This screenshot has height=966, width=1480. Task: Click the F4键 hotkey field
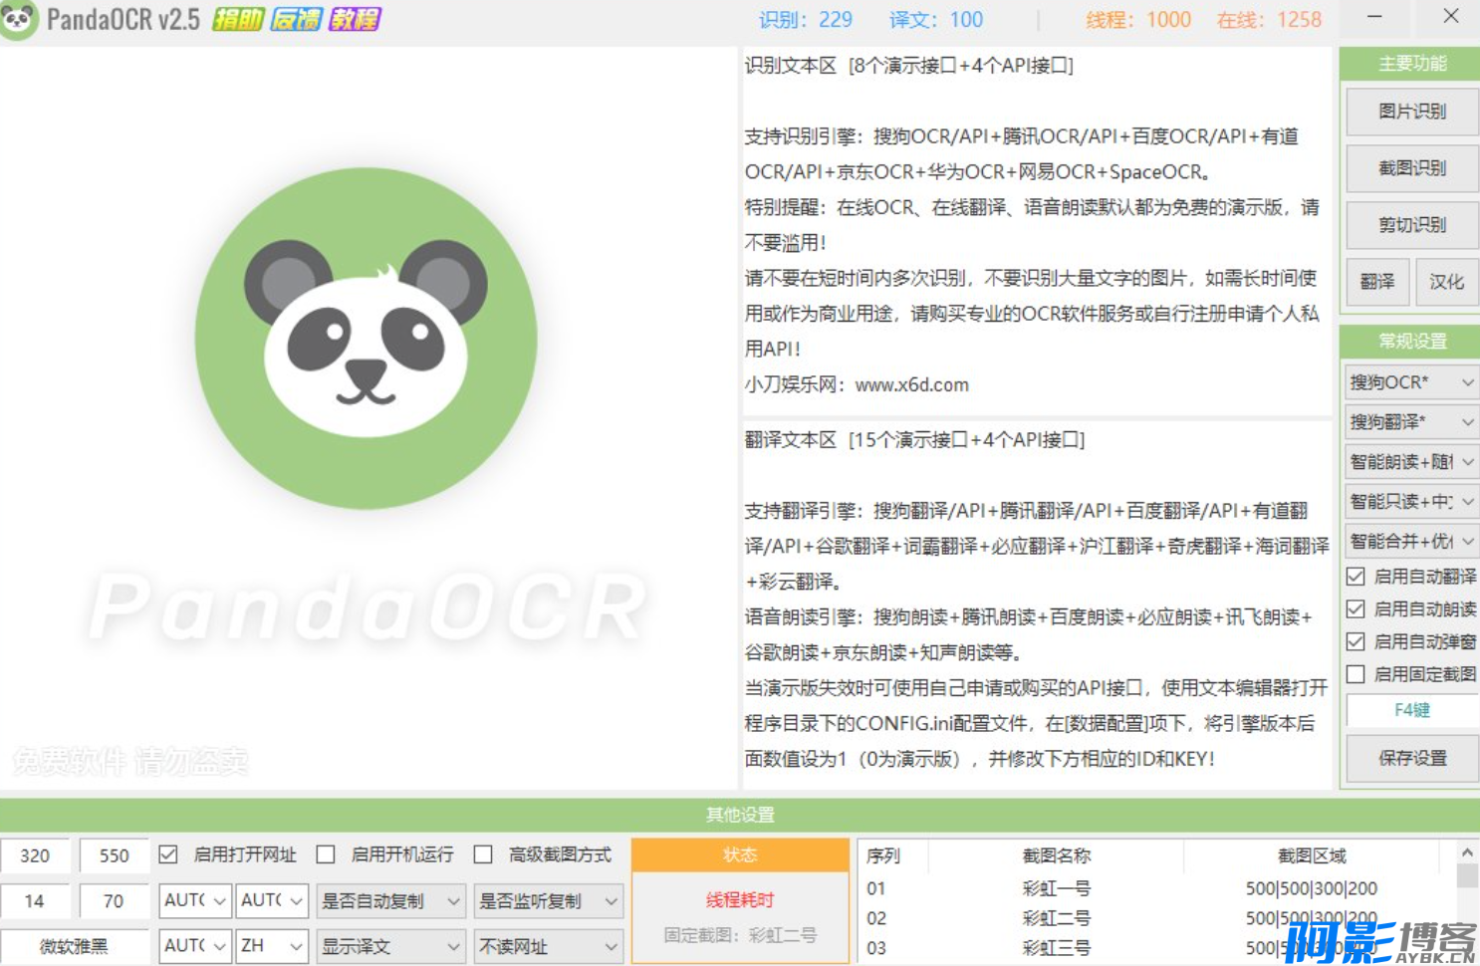click(x=1411, y=710)
